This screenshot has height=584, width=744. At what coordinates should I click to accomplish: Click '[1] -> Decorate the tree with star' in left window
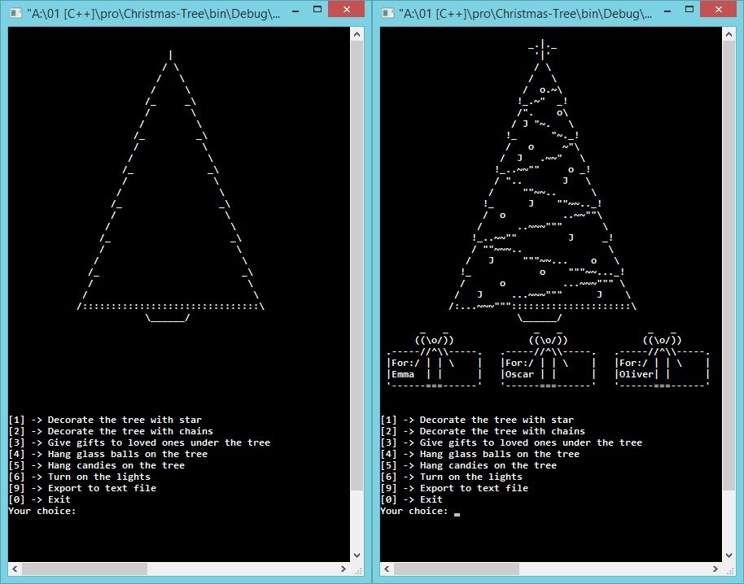coord(105,420)
